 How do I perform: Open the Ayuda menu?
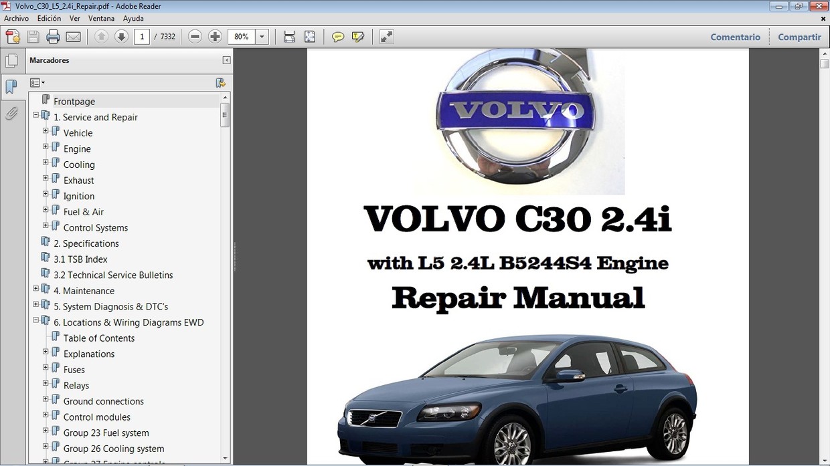click(133, 19)
